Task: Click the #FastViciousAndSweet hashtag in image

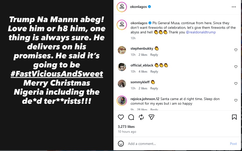Action: (x=57, y=74)
